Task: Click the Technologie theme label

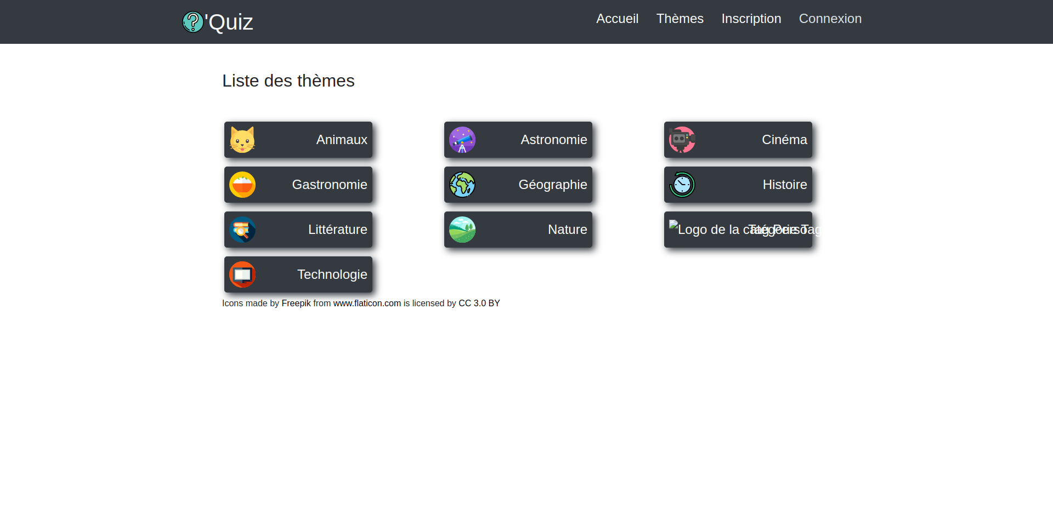Action: coord(332,274)
